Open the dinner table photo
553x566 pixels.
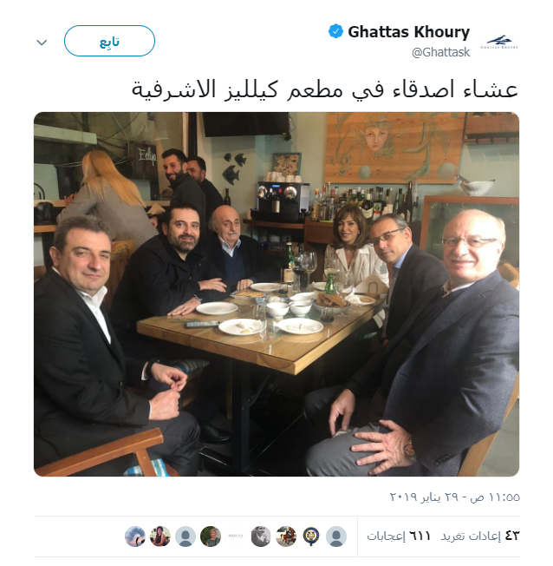(x=276, y=293)
